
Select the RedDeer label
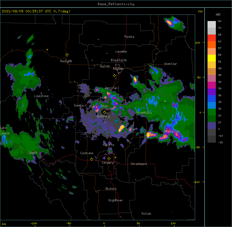[x=118, y=69]
